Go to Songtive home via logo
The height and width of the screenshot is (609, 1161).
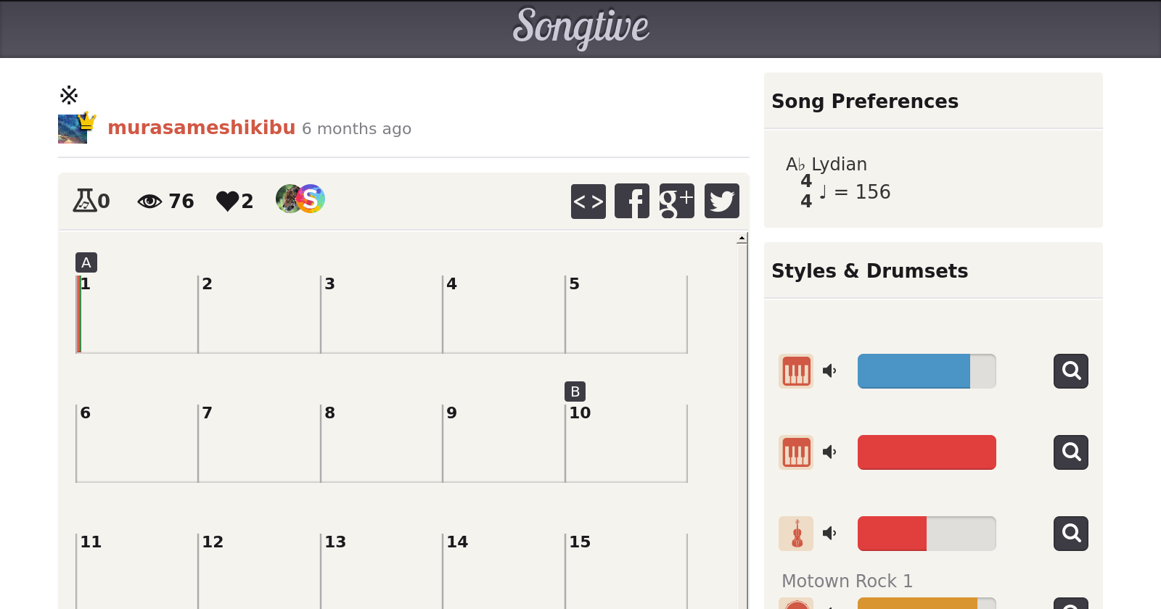(x=580, y=28)
